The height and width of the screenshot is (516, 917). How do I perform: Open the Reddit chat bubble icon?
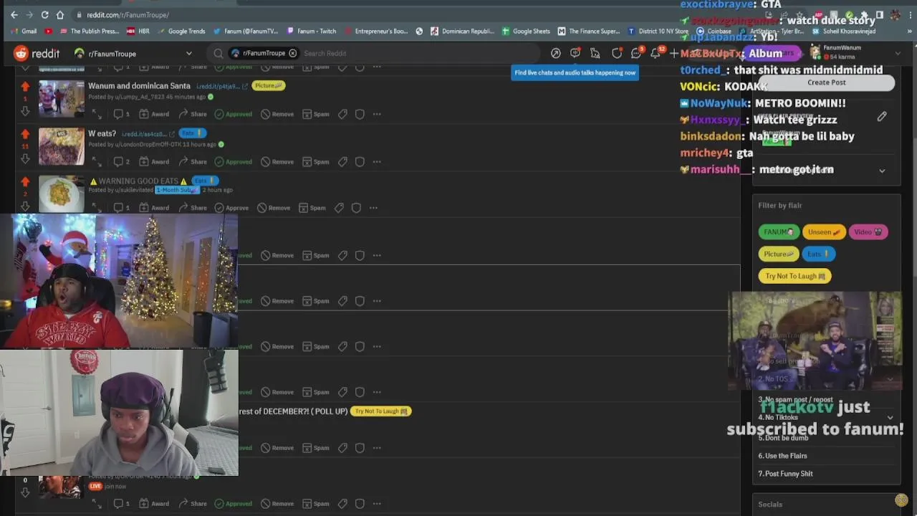click(636, 53)
